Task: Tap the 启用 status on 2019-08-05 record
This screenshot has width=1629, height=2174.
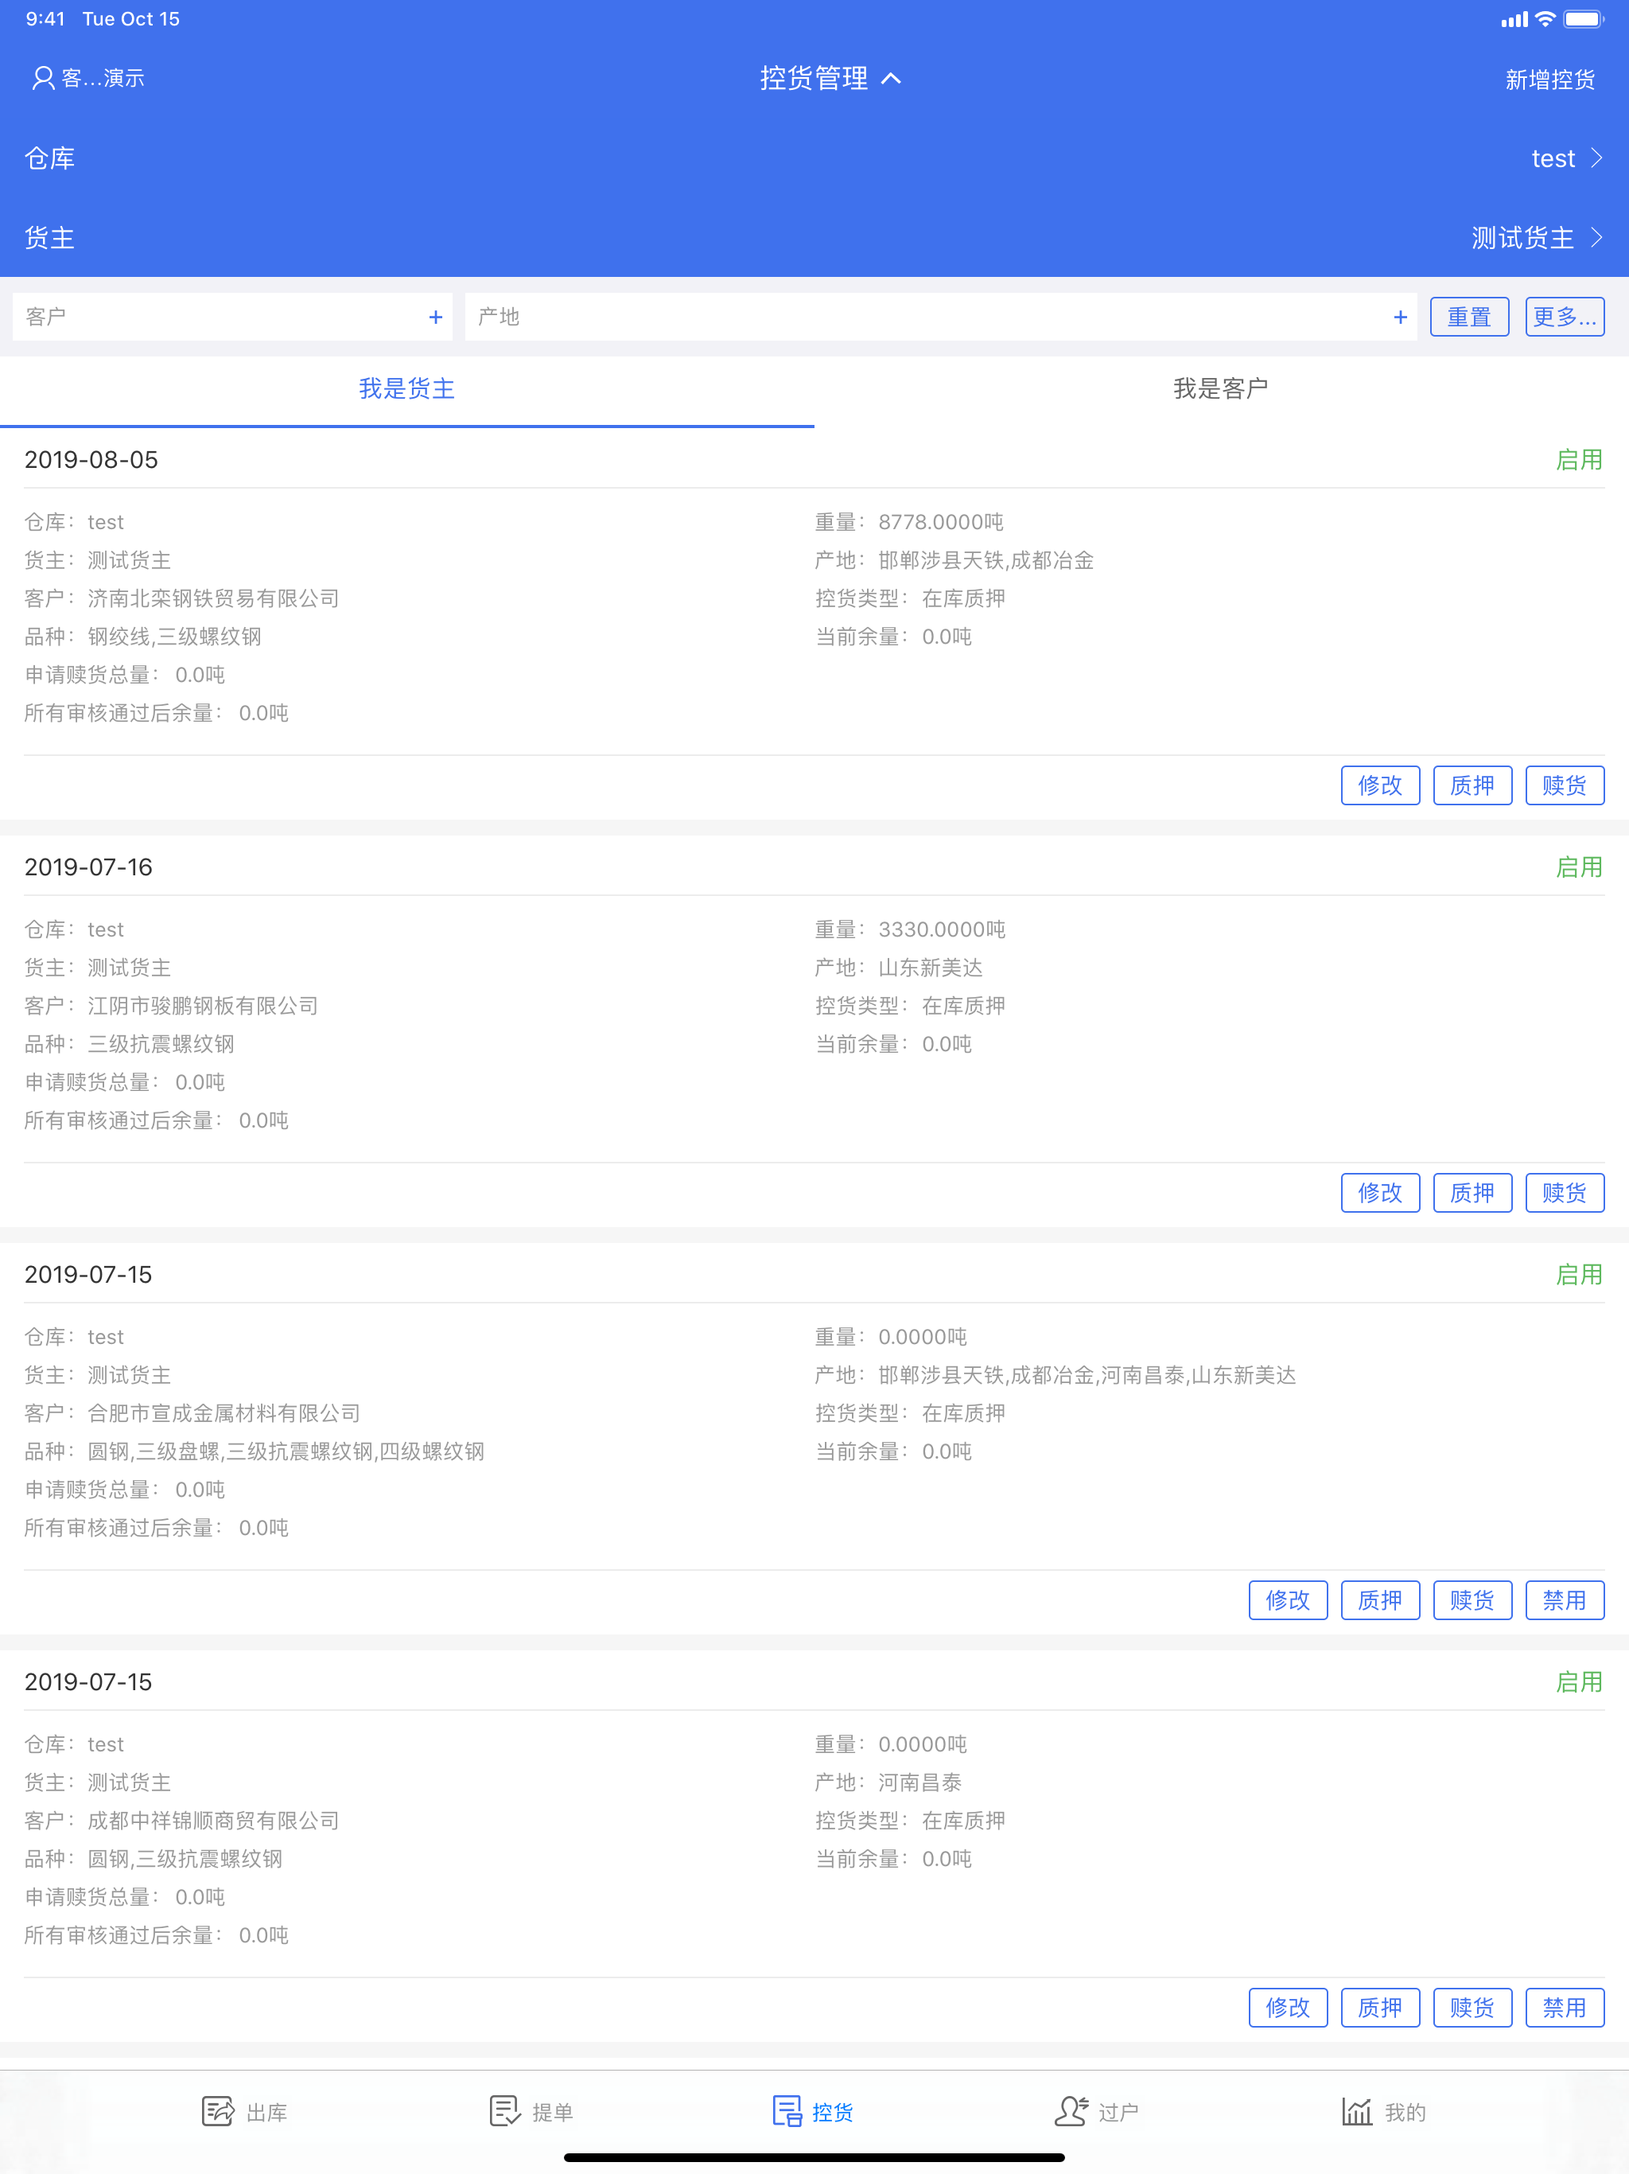Action: pyautogui.click(x=1579, y=460)
